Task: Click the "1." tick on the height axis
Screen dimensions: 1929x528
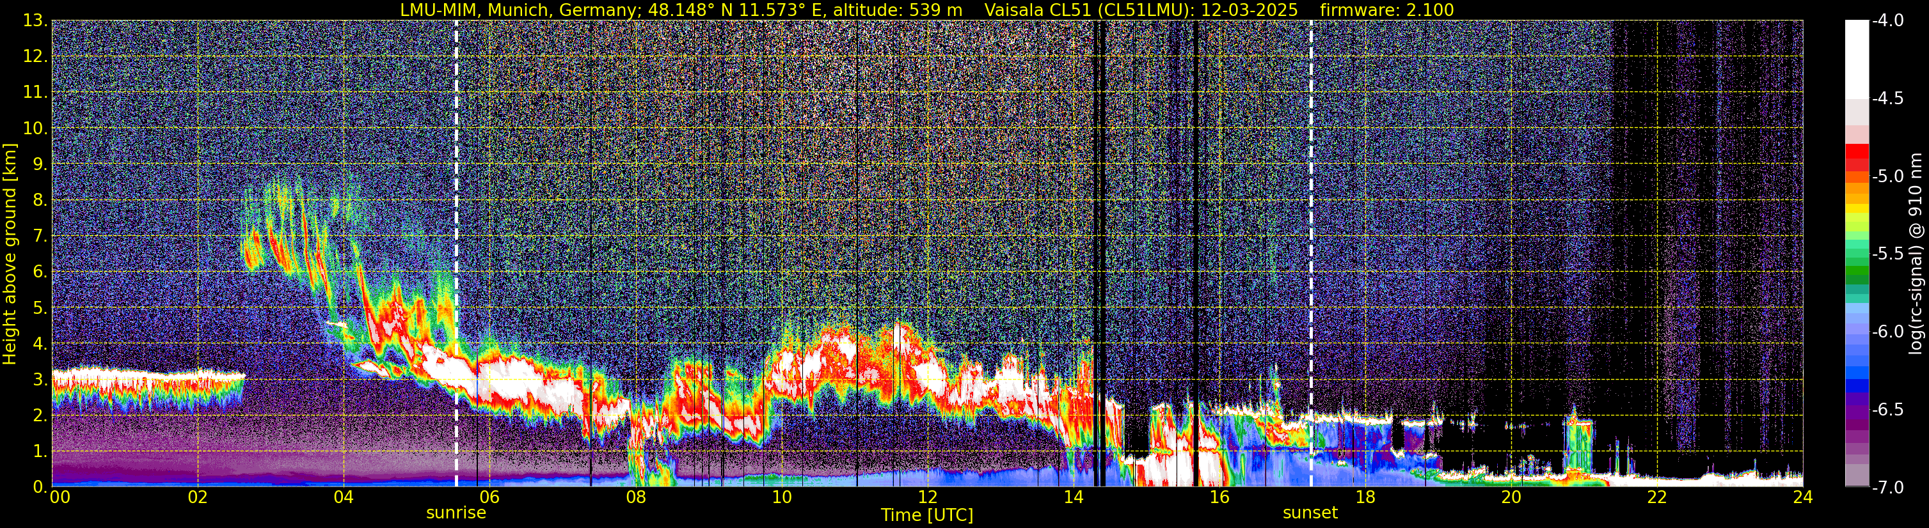Action: [41, 452]
